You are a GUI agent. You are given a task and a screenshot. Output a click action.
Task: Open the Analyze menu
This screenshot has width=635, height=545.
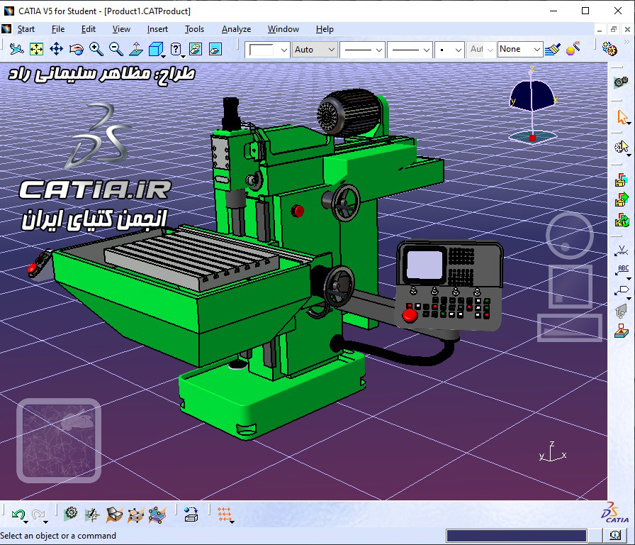tap(236, 29)
